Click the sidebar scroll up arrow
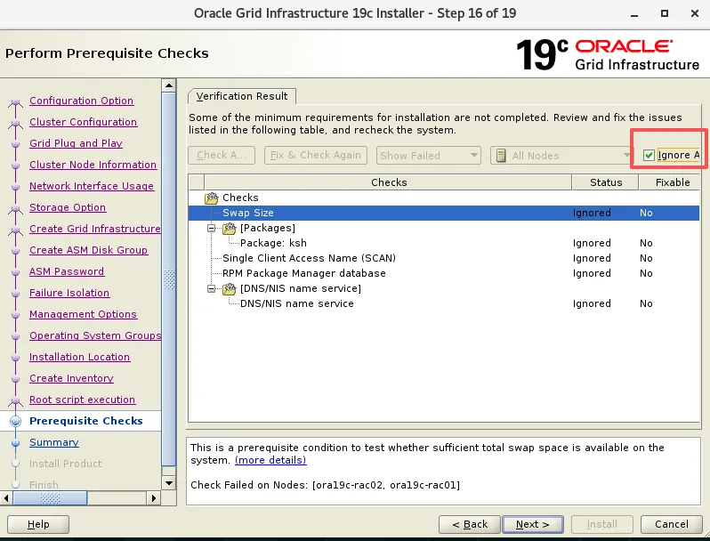Image resolution: width=710 pixels, height=541 pixels. click(x=169, y=85)
